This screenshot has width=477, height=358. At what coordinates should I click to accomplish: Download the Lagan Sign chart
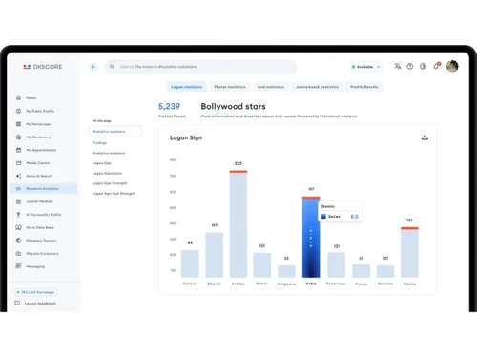tap(425, 137)
